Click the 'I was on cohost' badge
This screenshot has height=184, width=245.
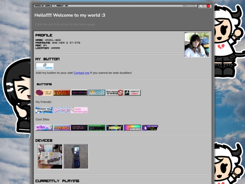point(44,93)
